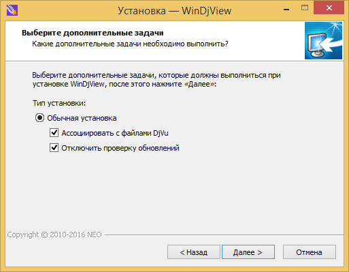Screen dimensions: 349x272
Task: Go back using the '< Назад' button
Action: [194, 252]
